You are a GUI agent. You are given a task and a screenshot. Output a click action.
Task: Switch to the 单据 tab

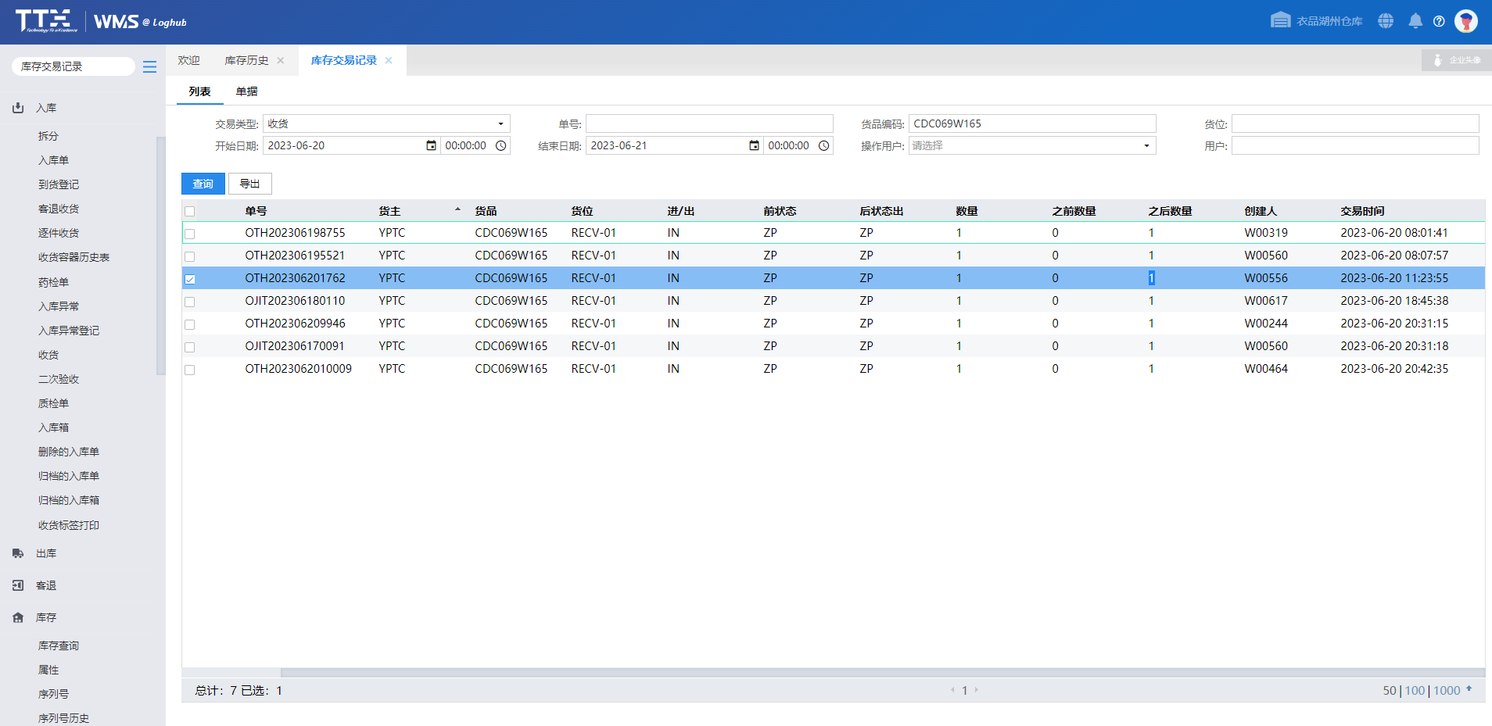(x=246, y=91)
